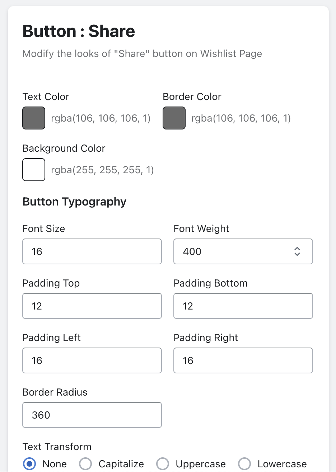Screen dimensions: 336x472
Task: Click the Font Weight select arrows icon
Action: point(297,251)
